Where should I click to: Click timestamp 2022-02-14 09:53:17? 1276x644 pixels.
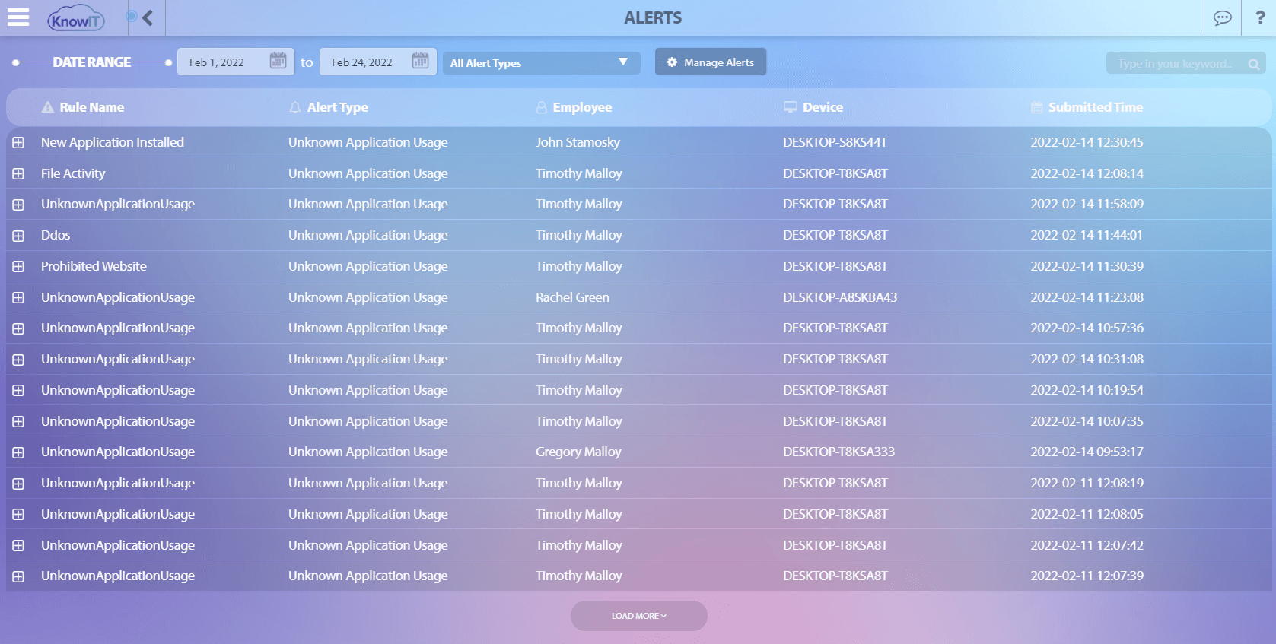coord(1087,452)
